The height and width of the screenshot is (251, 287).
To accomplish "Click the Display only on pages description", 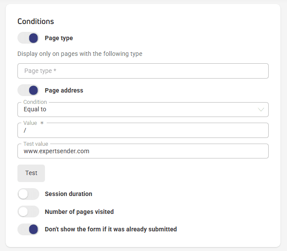I will point(80,54).
